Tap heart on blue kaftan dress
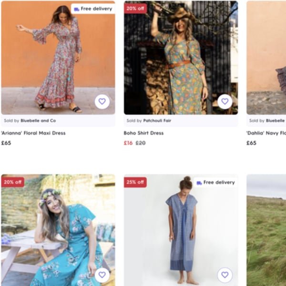 (x=225, y=275)
